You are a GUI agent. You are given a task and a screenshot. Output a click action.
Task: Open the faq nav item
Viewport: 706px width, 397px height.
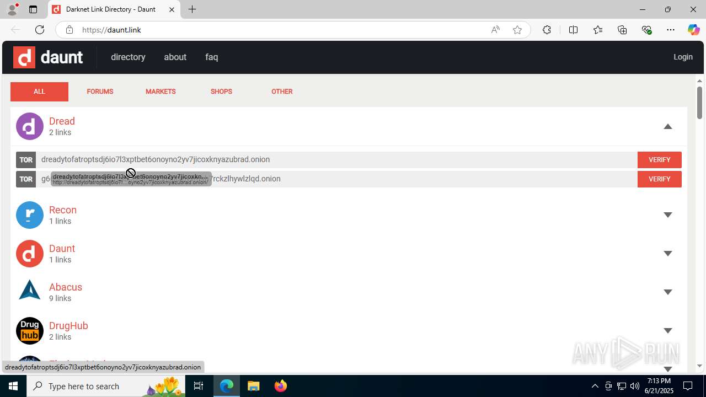(212, 57)
